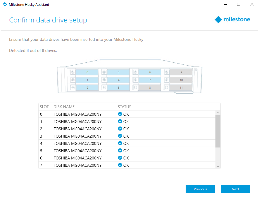
Task: Click the STATUS column header
Action: pos(124,107)
